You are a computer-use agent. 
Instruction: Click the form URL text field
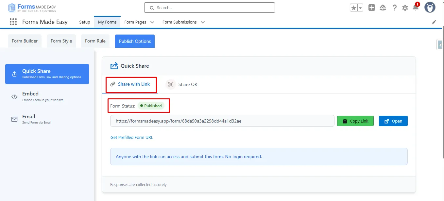point(222,121)
